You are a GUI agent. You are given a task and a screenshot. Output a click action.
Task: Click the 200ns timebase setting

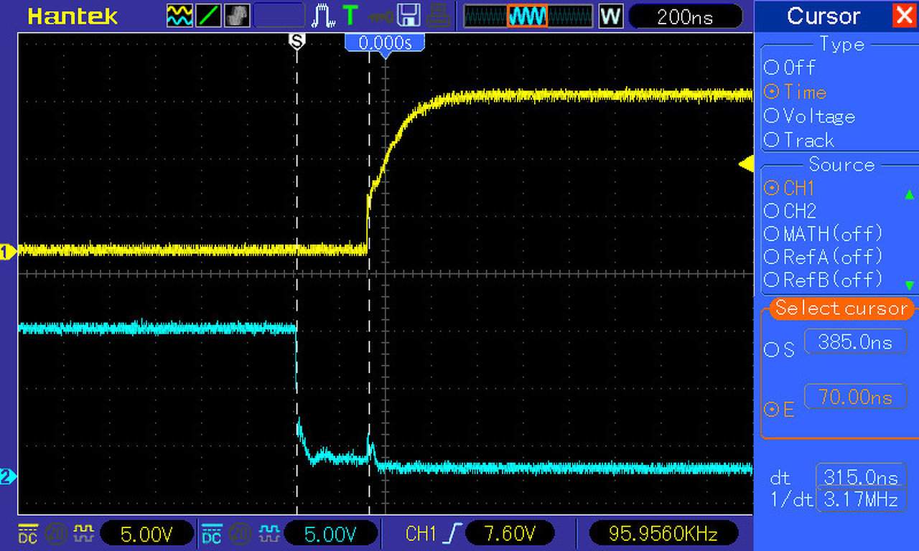pos(685,16)
